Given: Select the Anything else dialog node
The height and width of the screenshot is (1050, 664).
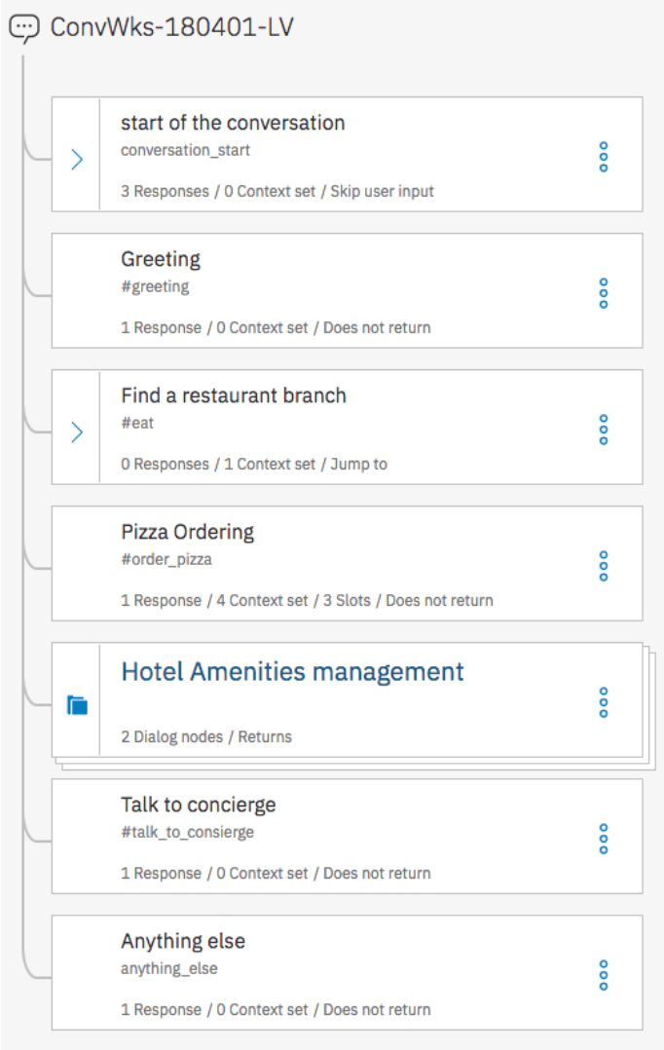Looking at the screenshot, I should [182, 941].
